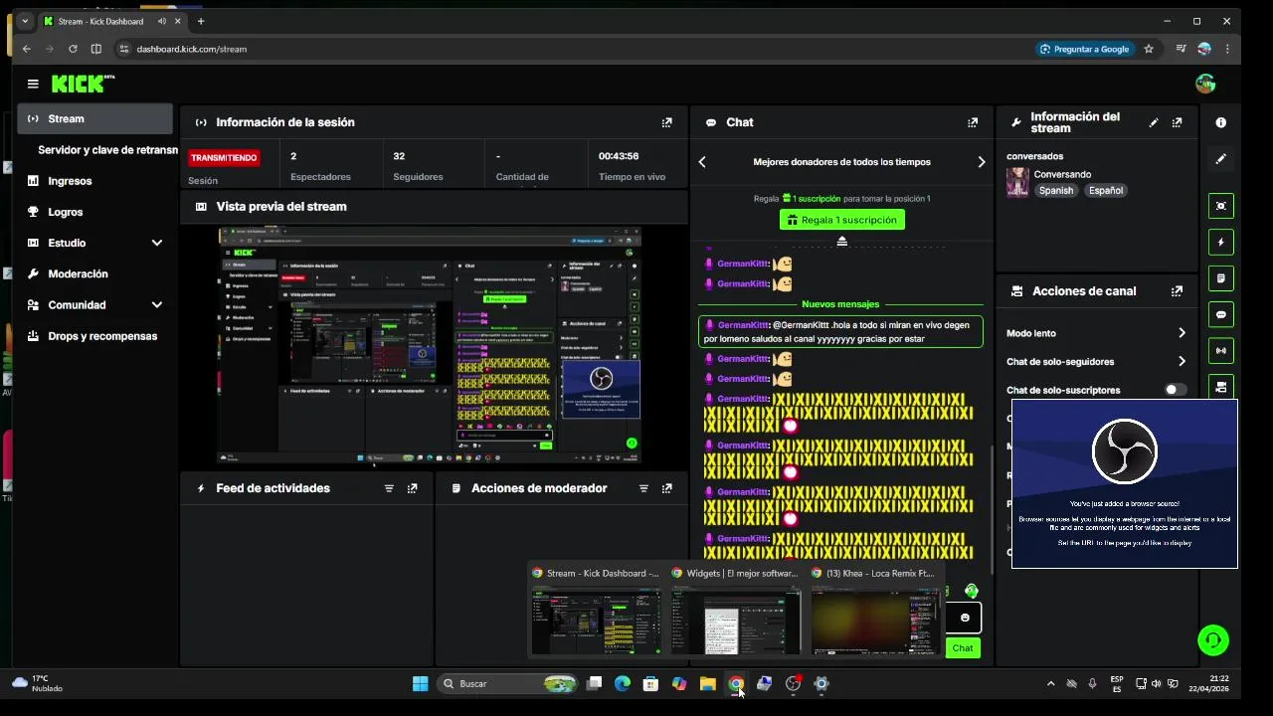Click the green headset support button
The image size is (1273, 716).
(1213, 640)
